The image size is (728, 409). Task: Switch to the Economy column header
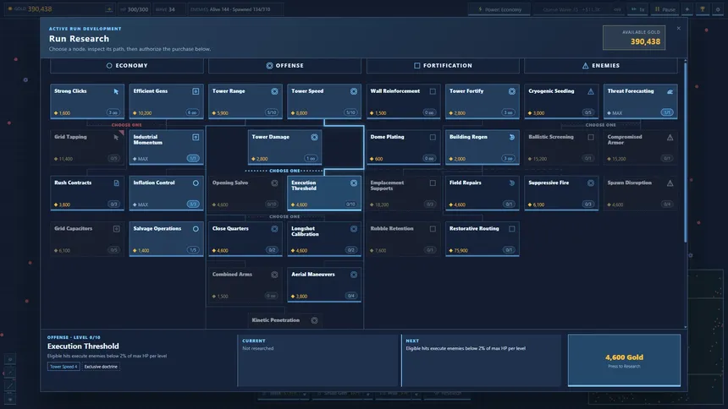click(x=127, y=66)
